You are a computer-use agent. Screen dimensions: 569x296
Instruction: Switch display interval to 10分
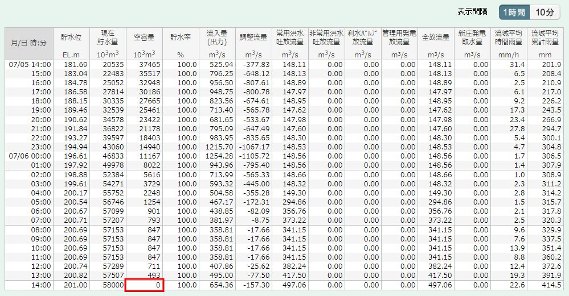pos(545,12)
